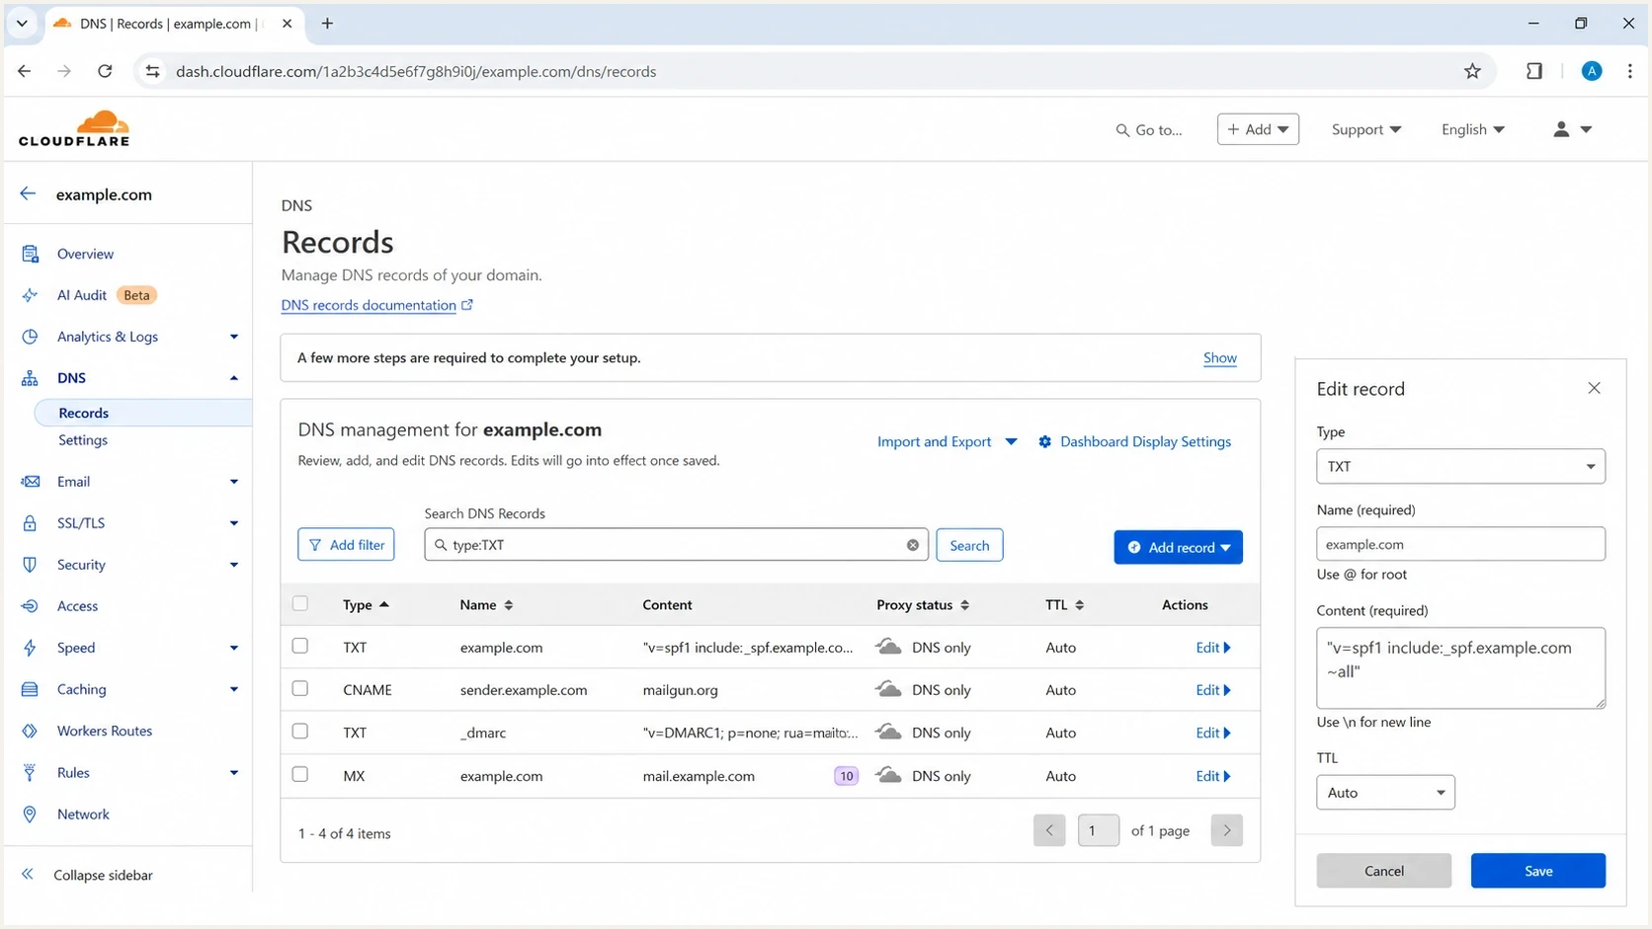
Task: Click the Workers Routes diamond icon
Action: coord(30,731)
